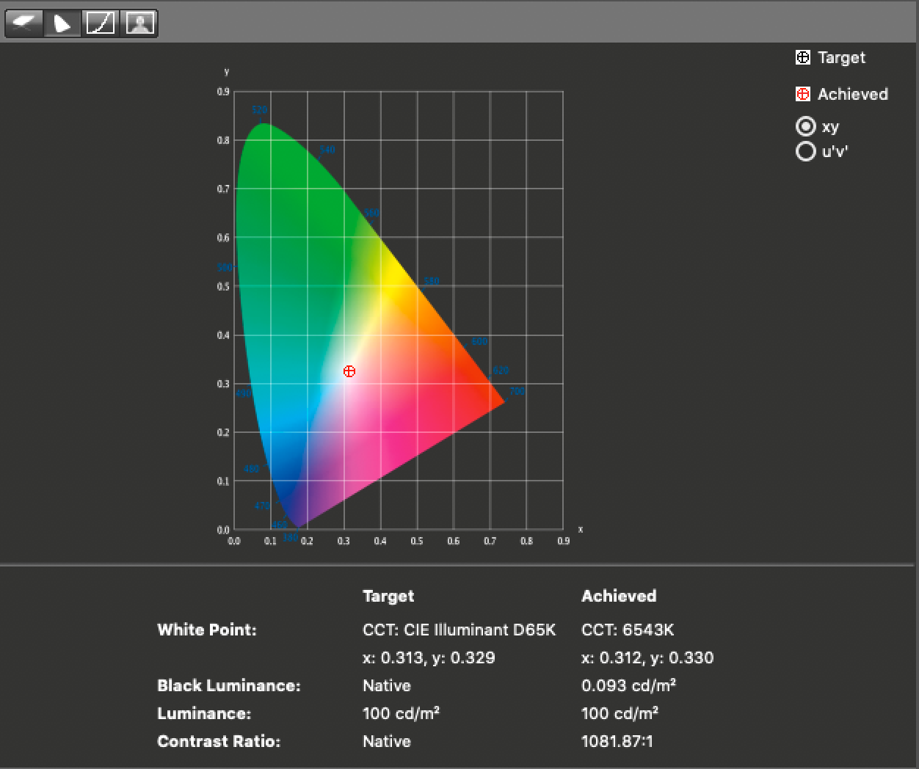Click the Contrast Ratio label
The width and height of the screenshot is (919, 769).
click(x=219, y=741)
